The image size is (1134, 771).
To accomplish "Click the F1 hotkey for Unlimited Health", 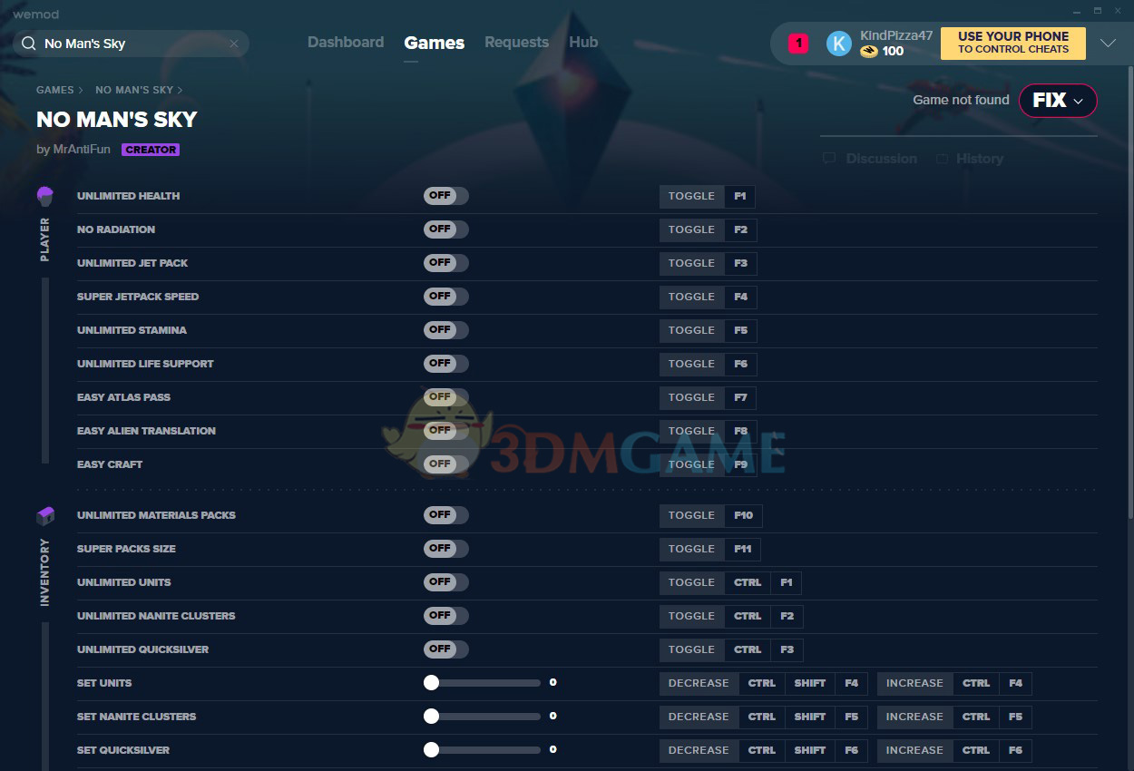I will point(740,196).
